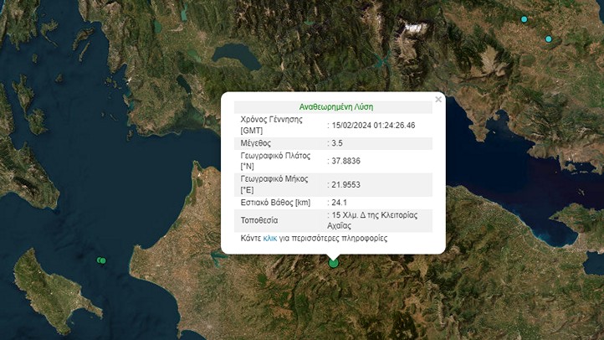Click the 'Εστιακό Βάθος [km]' label
This screenshot has height=340, width=604.
275,203
